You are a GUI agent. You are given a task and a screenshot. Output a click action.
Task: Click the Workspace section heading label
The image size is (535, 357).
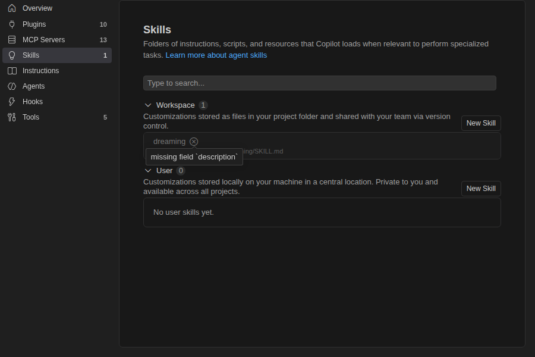coord(175,105)
